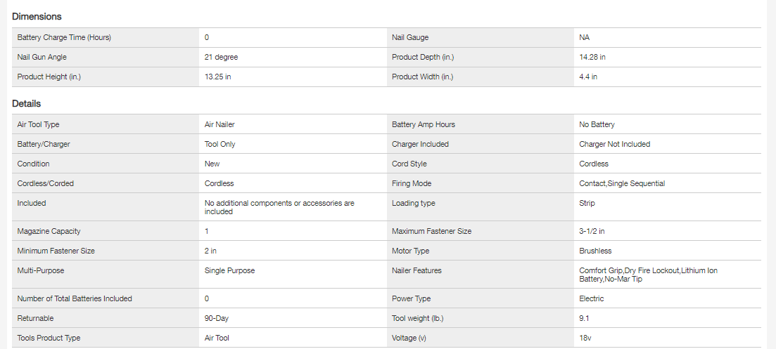Click the Dimensions section heading
The width and height of the screenshot is (776, 349).
coord(37,16)
